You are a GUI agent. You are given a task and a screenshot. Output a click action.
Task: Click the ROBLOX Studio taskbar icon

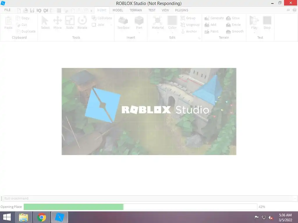(x=59, y=217)
